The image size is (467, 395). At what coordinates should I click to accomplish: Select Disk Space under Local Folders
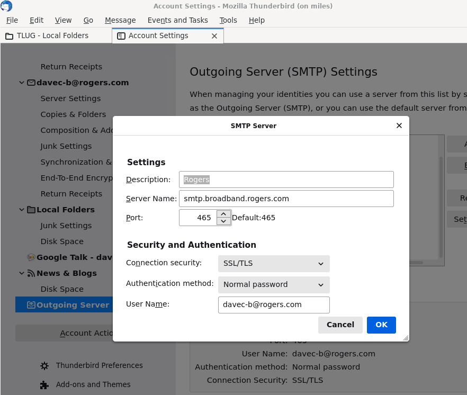[62, 241]
